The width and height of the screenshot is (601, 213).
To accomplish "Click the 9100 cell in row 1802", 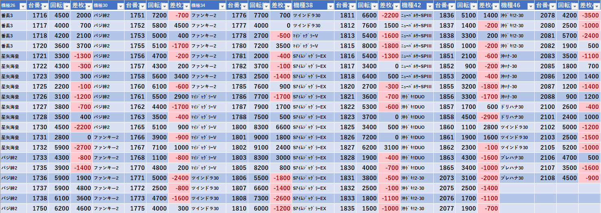I will (x=259, y=148).
